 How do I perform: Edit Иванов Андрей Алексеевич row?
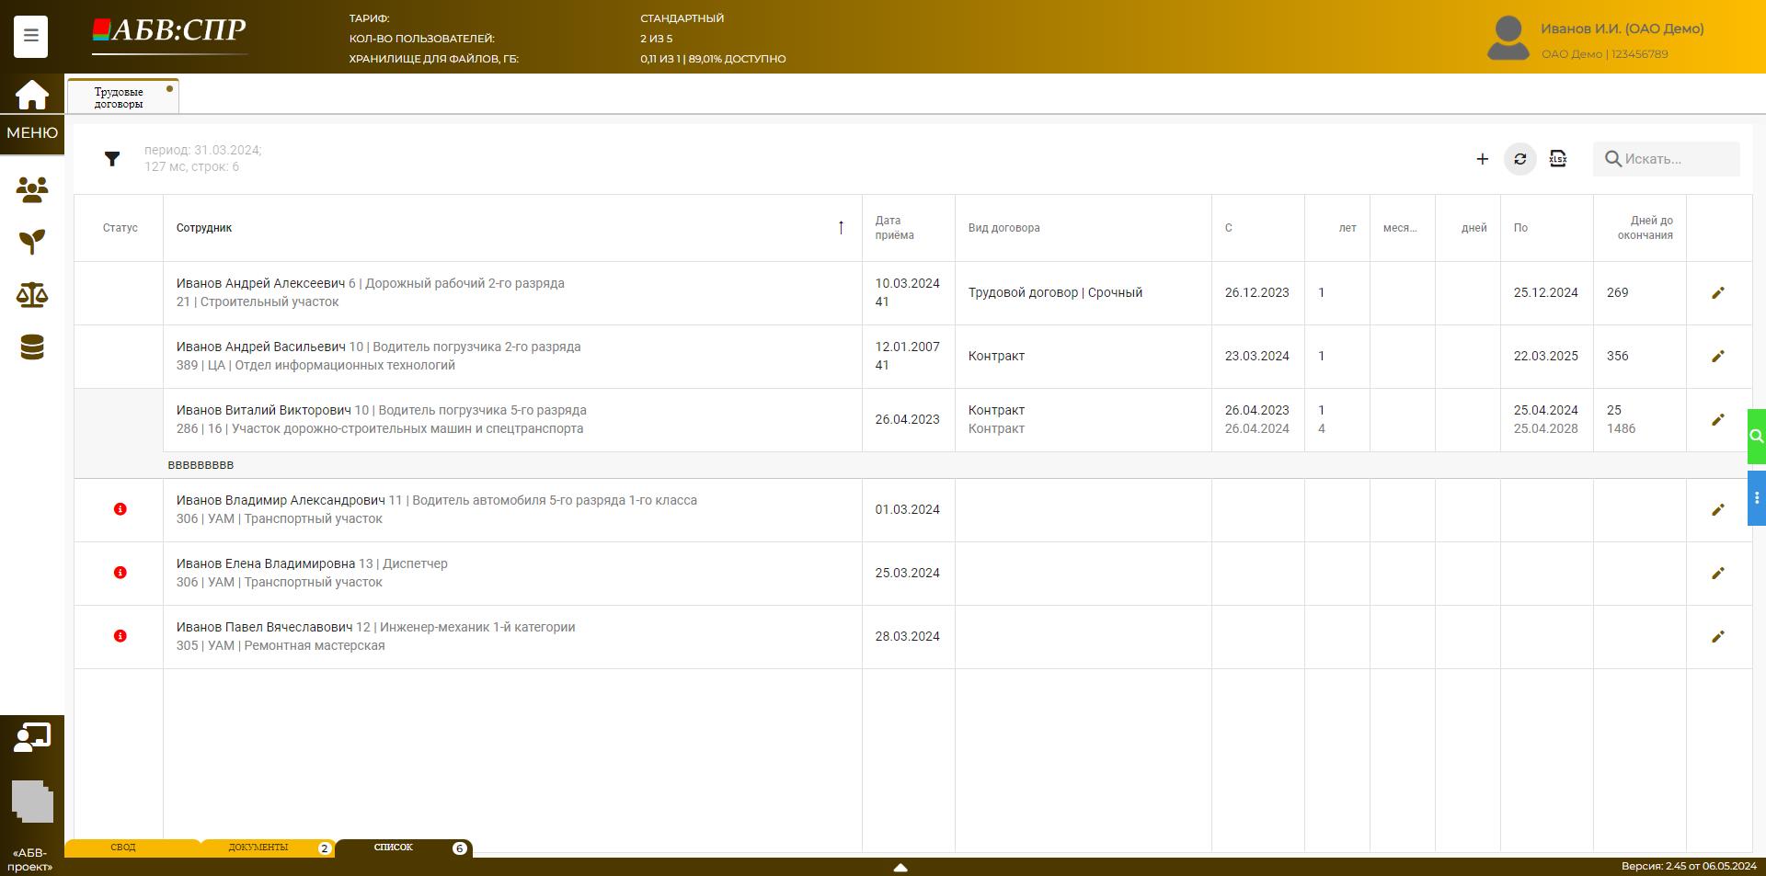pyautogui.click(x=1717, y=293)
